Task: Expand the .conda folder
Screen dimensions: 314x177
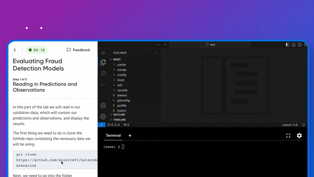Action: [x=121, y=70]
